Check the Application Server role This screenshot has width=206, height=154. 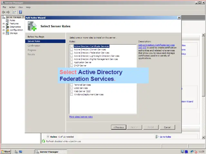pos(71,62)
